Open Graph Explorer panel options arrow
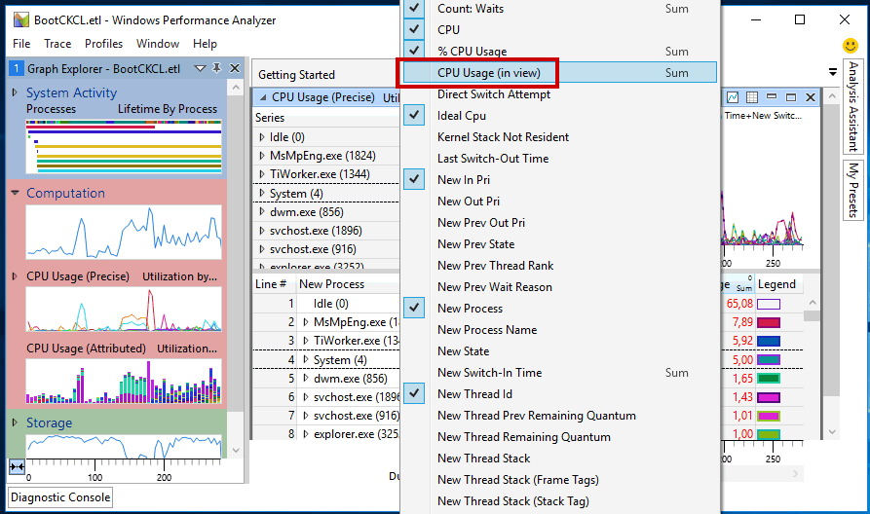The width and height of the screenshot is (870, 514). 201,68
